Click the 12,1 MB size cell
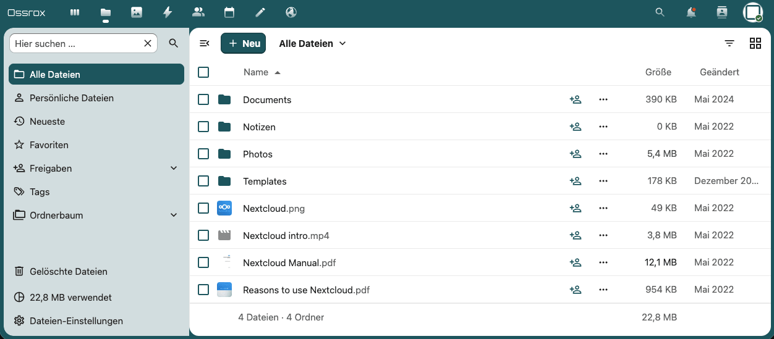 tap(661, 262)
